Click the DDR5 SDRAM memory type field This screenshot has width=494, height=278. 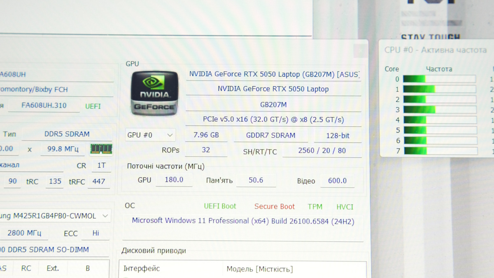click(x=67, y=134)
